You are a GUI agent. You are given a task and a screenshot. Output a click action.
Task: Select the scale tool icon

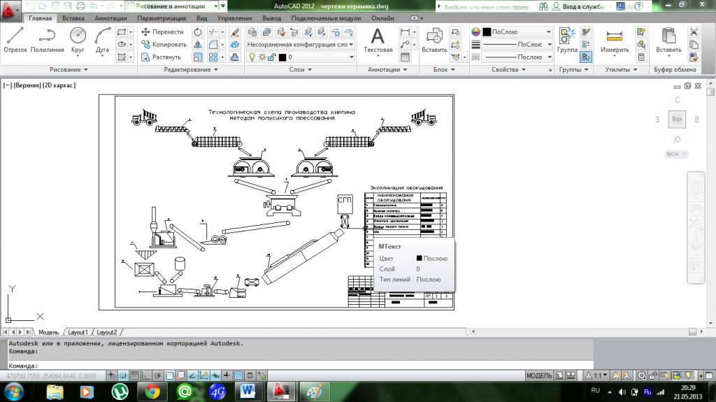198,57
